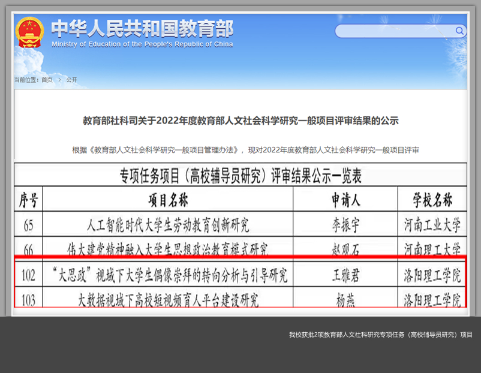The width and height of the screenshot is (481, 373).
Task: Click row 102 project “大思政” title
Action: click(168, 275)
